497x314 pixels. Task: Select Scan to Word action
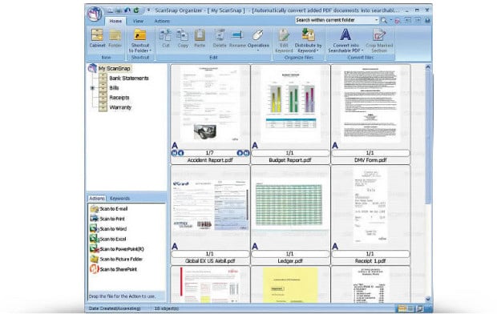coord(108,229)
